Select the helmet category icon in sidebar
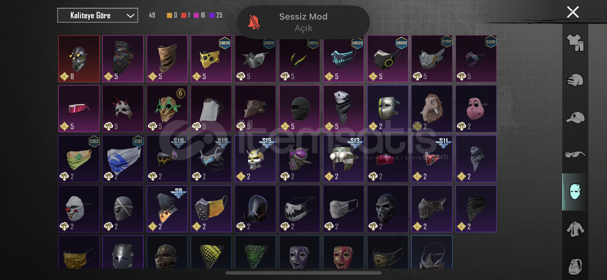Screen dimensions: 607x280 click(575, 80)
